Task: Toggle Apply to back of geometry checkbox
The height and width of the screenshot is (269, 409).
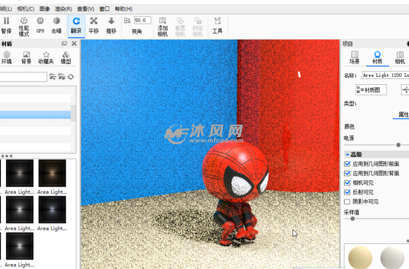Action: [x=347, y=173]
